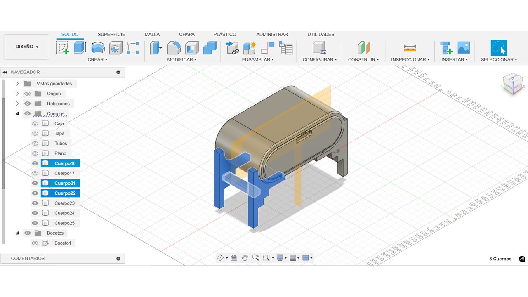Open the UTILIDADES tab
The image size is (528, 297).
point(321,35)
